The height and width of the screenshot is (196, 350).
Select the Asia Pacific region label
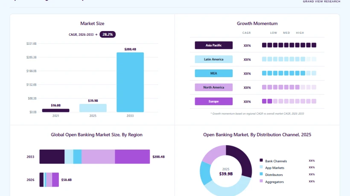pos(213,45)
